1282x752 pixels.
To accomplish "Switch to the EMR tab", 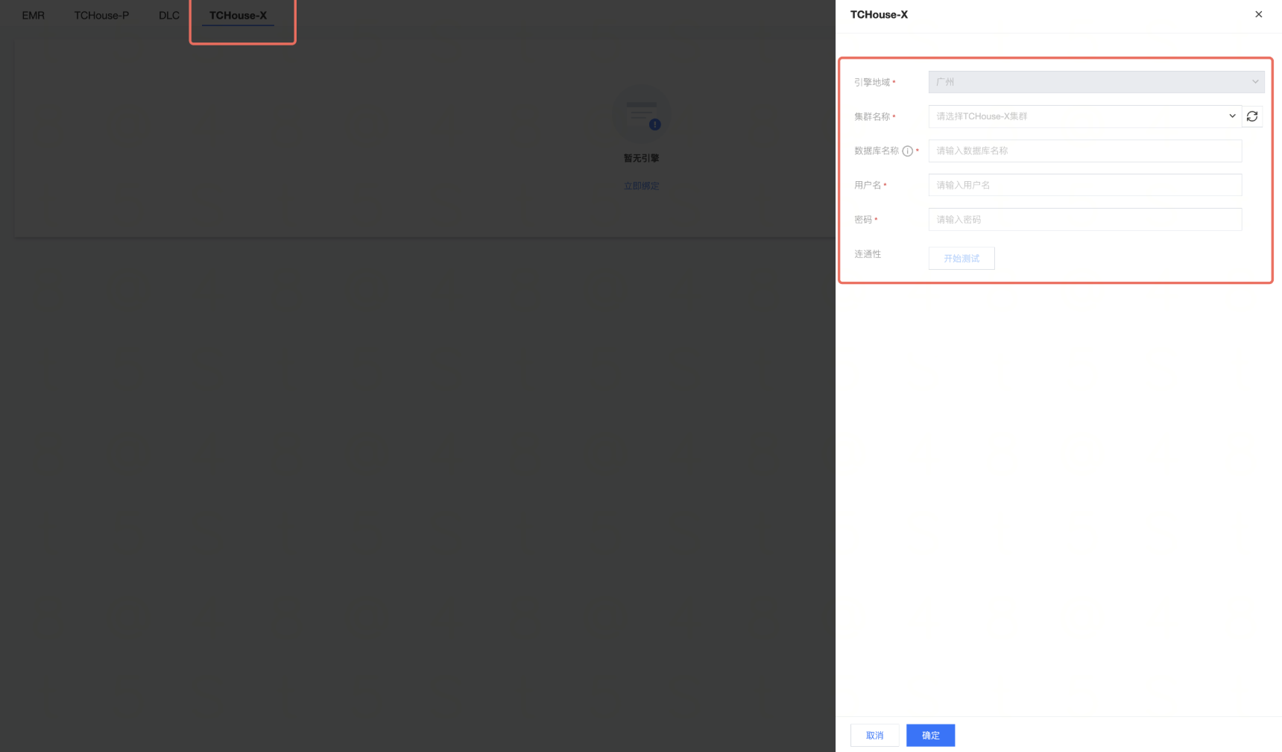I will 34,16.
